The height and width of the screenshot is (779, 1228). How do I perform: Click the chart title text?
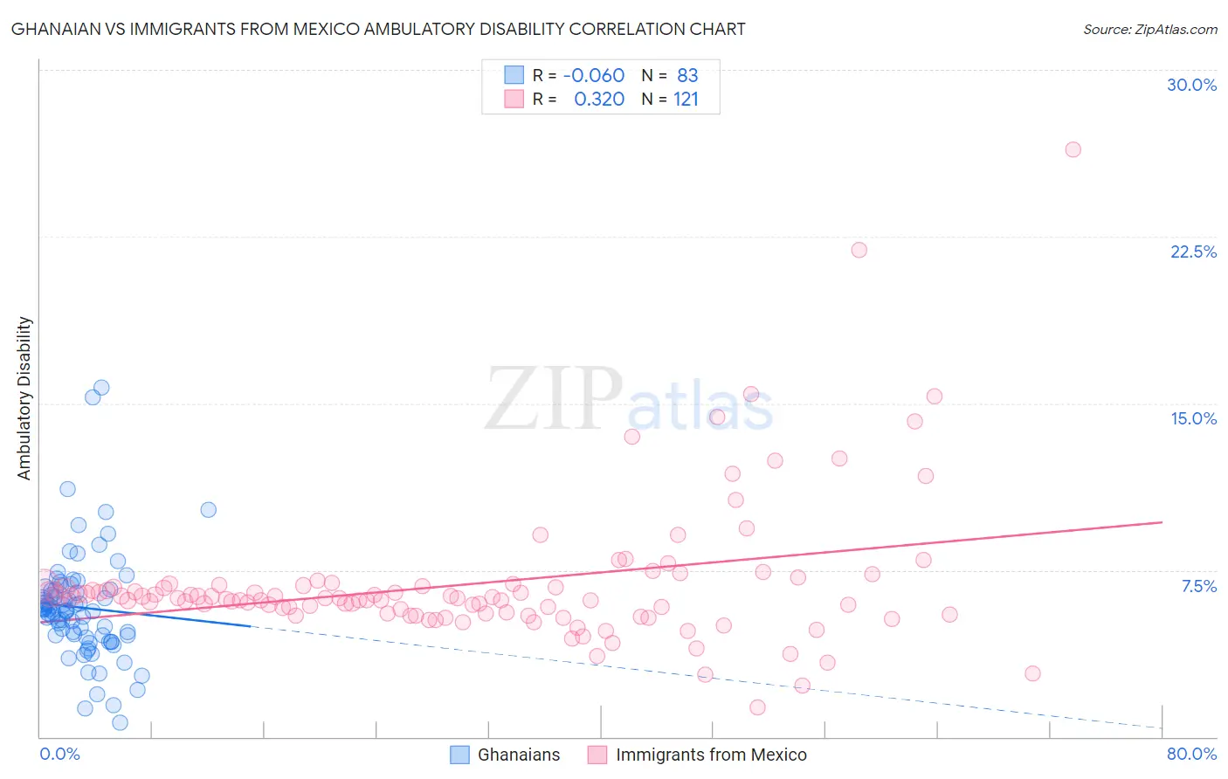coord(378,29)
